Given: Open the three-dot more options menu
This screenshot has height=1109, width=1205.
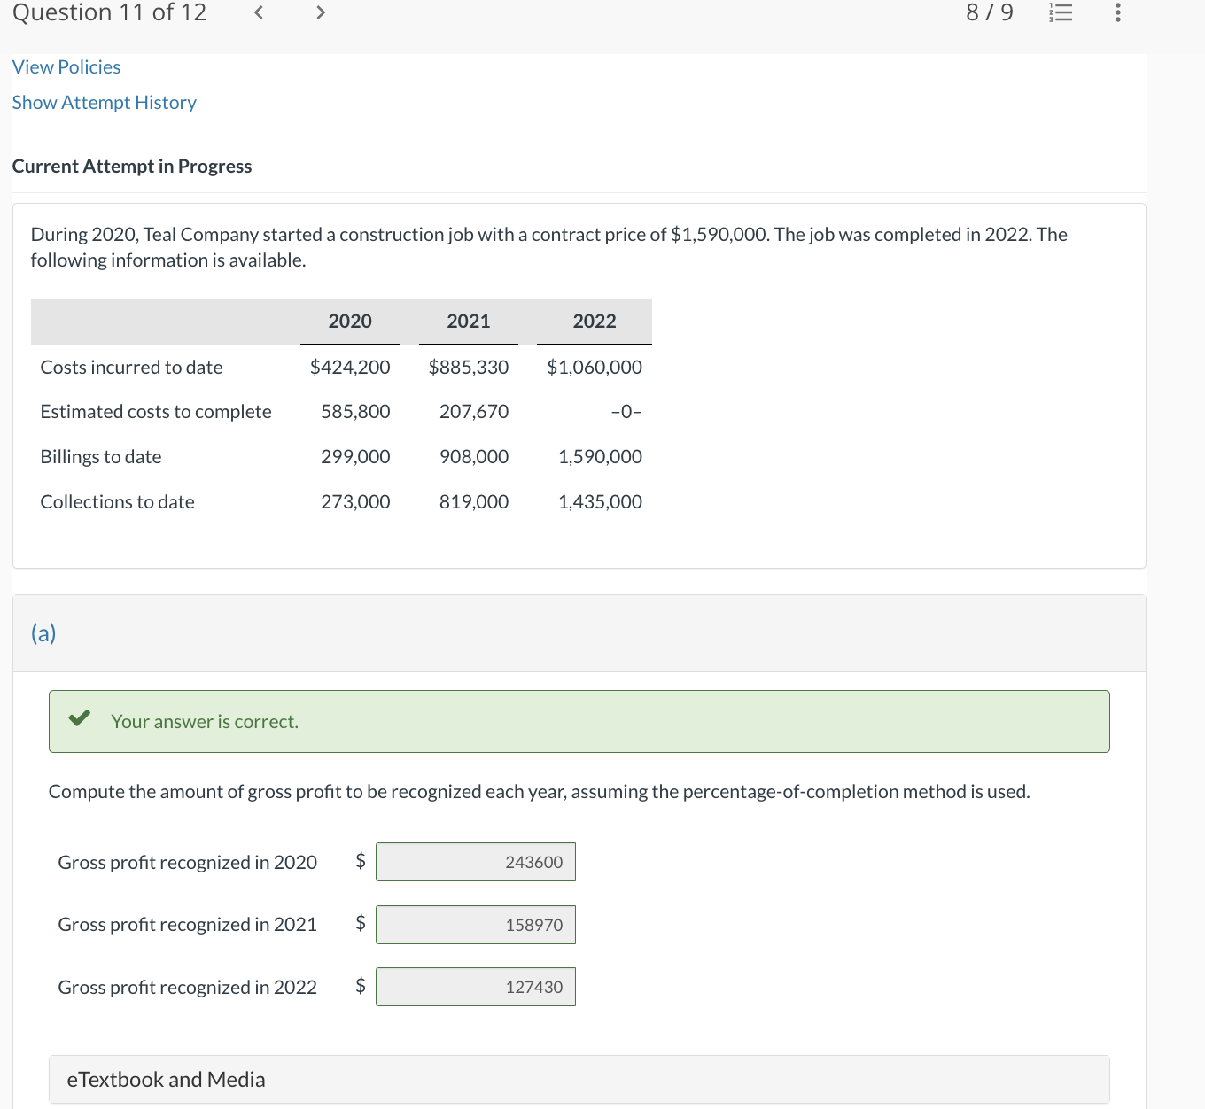Looking at the screenshot, I should 1117,12.
